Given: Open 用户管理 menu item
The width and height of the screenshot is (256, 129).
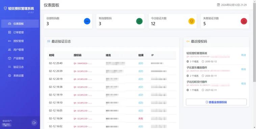Looking at the screenshot, I should click(20, 50).
